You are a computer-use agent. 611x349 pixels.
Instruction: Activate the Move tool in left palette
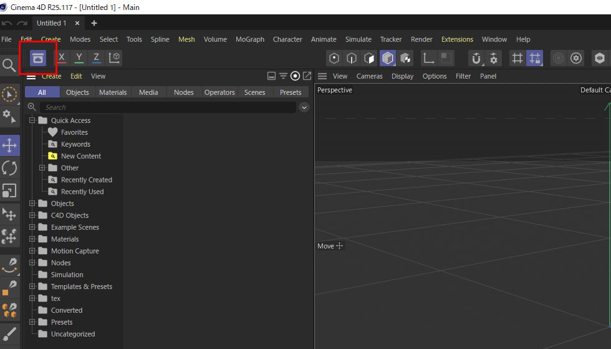[9, 145]
